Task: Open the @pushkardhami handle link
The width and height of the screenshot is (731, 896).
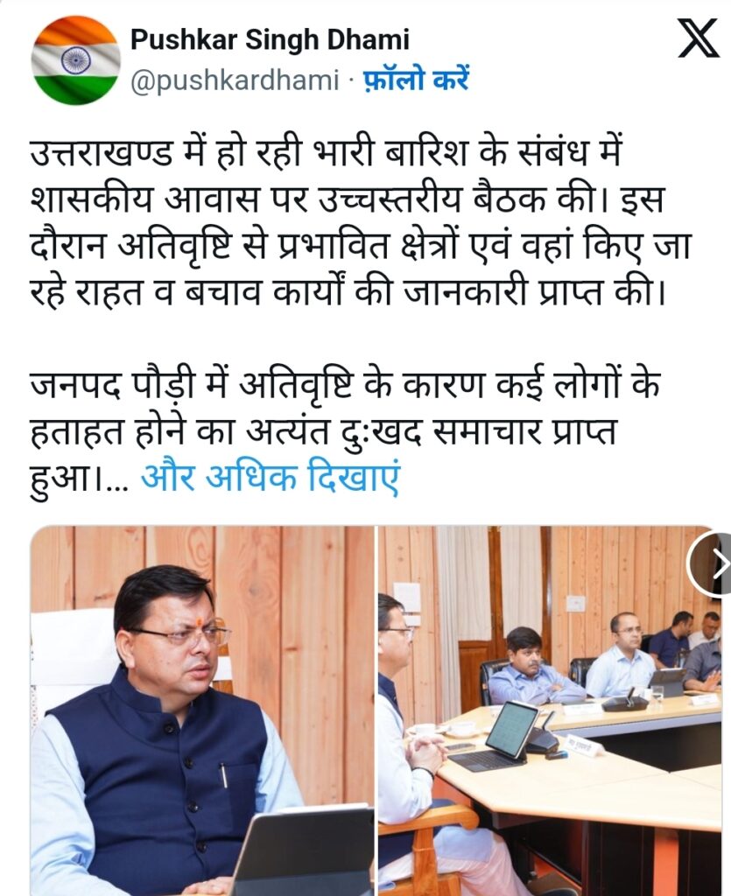Action: pyautogui.click(x=235, y=80)
